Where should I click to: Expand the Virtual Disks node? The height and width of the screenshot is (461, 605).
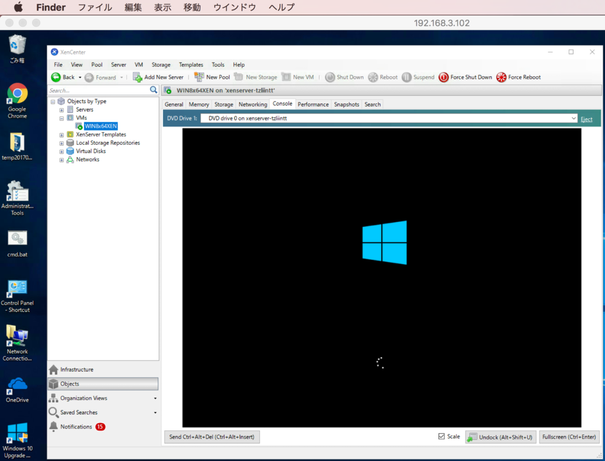click(61, 152)
